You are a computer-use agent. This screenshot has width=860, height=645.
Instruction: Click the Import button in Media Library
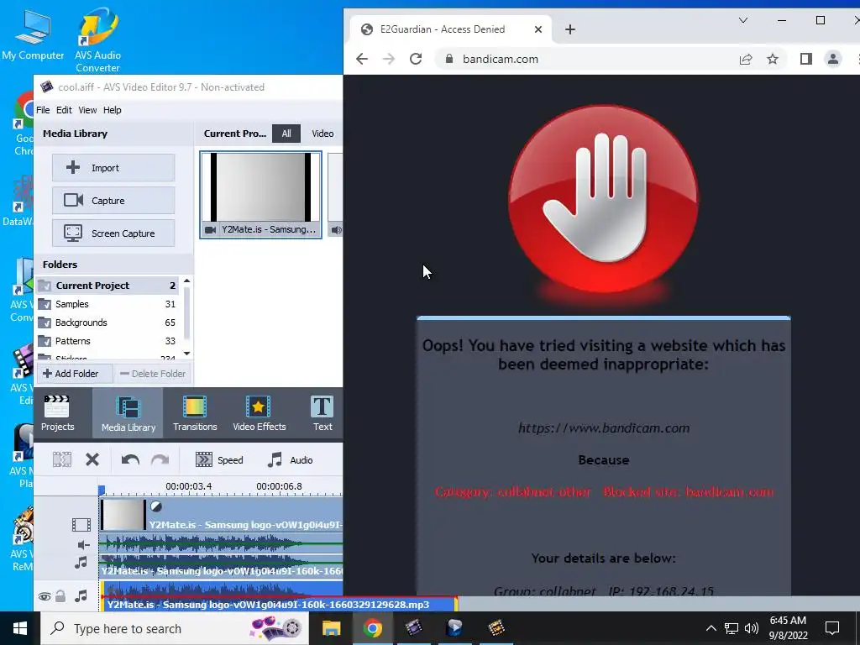113,168
